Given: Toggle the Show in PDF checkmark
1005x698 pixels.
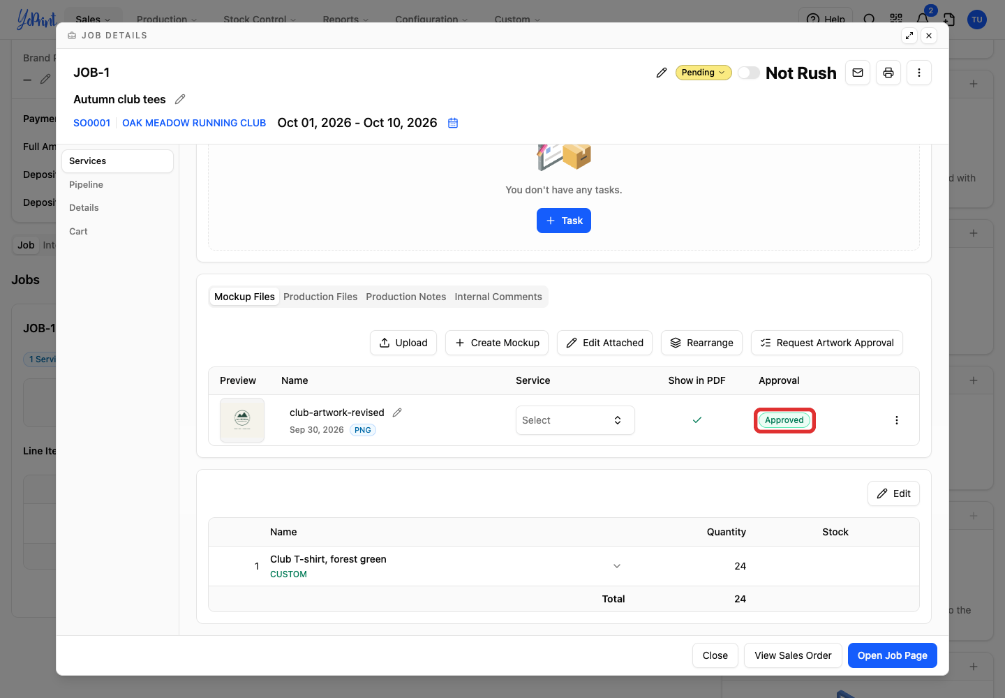Looking at the screenshot, I should pyautogui.click(x=697, y=420).
